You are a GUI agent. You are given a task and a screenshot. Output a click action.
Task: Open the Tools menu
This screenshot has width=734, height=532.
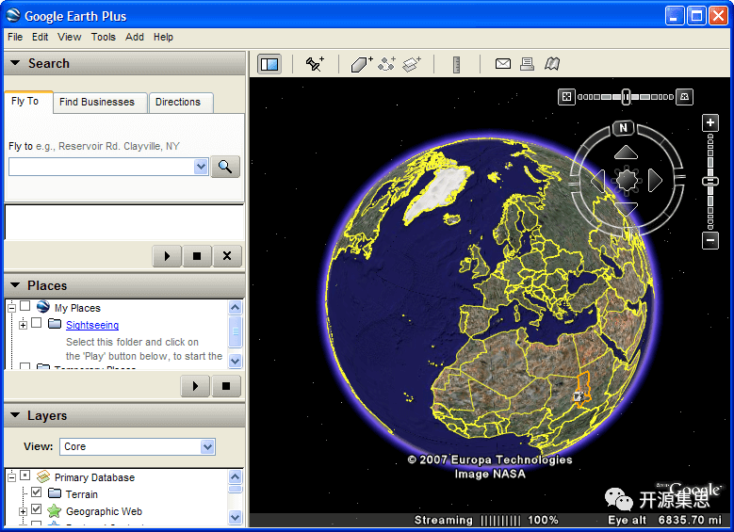pos(103,37)
